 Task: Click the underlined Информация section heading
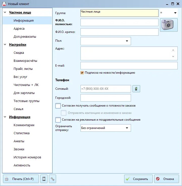pyautogui.click(x=20, y=117)
